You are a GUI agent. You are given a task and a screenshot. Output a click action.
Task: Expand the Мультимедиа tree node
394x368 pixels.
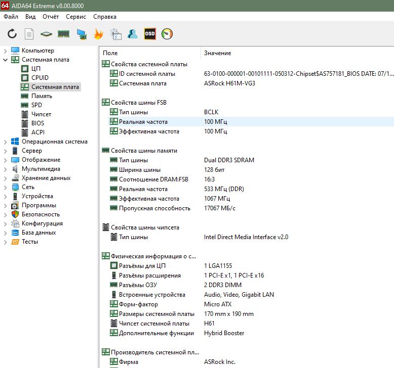[x=5, y=169]
